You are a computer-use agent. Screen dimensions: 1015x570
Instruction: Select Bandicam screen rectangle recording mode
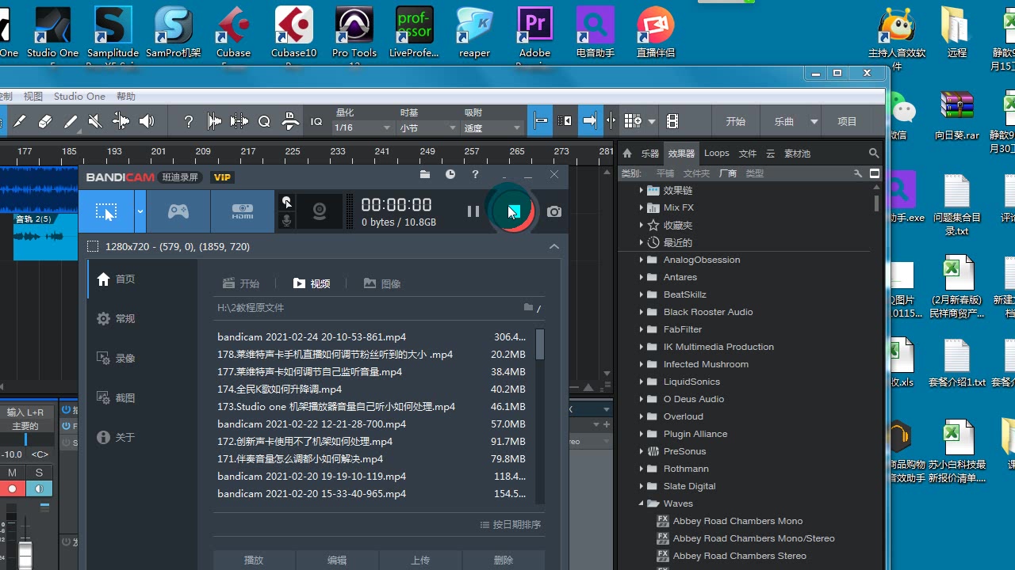106,211
